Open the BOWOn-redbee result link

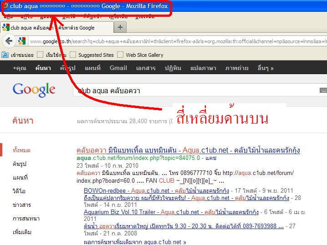click(x=156, y=190)
